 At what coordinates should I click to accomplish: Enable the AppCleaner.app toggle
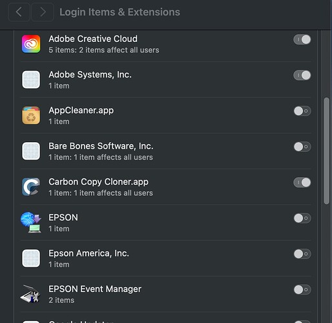[x=302, y=111]
